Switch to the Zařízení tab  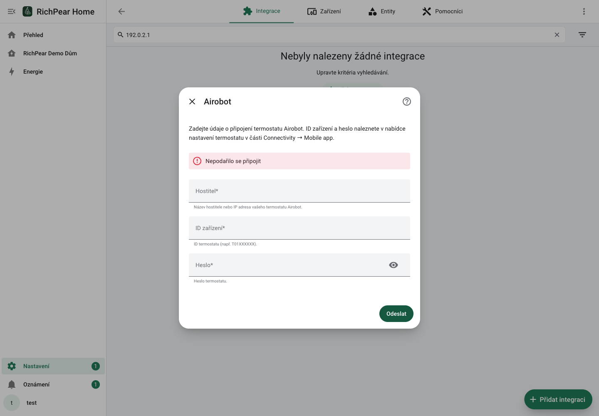click(324, 11)
